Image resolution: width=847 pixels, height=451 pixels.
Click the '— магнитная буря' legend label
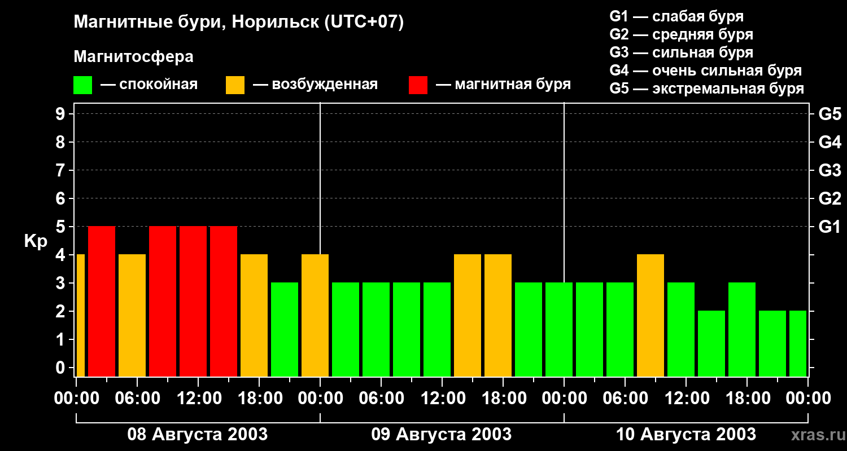tap(504, 85)
